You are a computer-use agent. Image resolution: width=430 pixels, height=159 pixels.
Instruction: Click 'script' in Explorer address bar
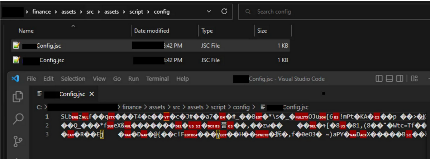coord(136,12)
